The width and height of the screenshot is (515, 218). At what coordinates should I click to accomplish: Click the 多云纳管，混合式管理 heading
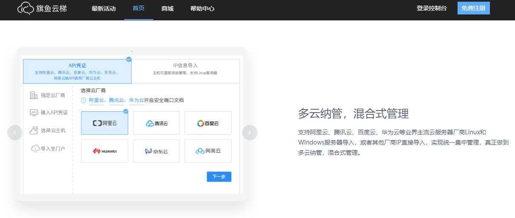point(353,114)
